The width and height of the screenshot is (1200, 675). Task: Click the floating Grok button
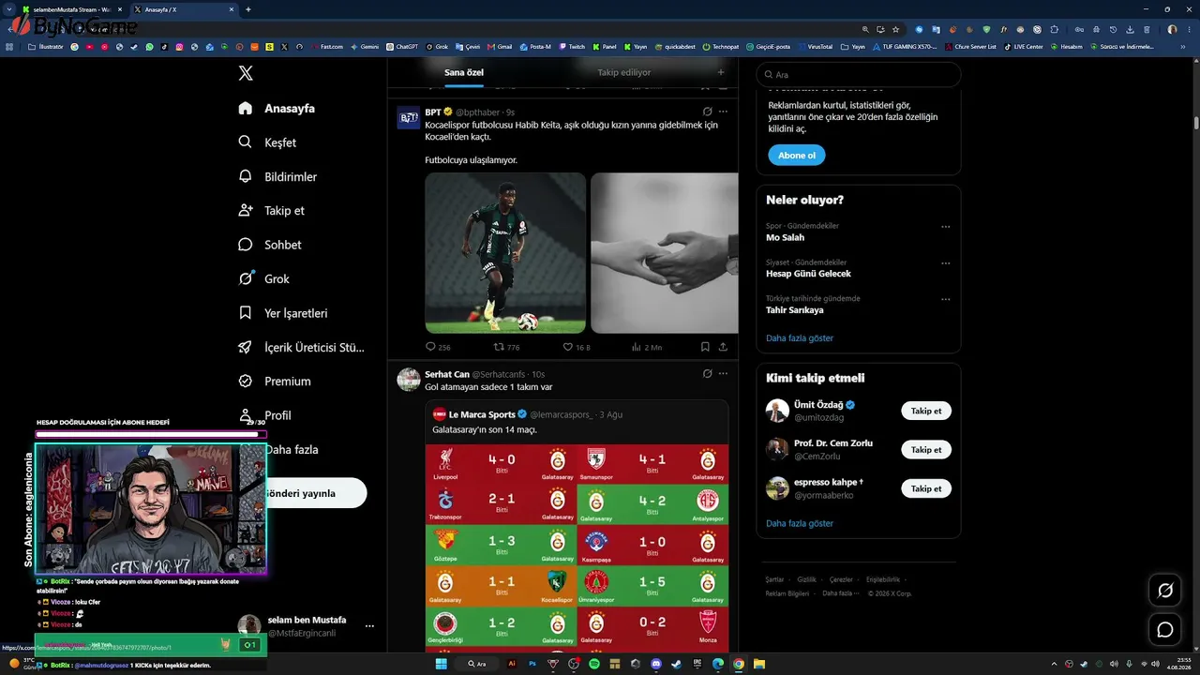[x=1165, y=590]
